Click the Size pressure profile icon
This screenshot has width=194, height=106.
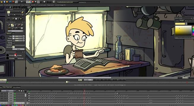13,36
